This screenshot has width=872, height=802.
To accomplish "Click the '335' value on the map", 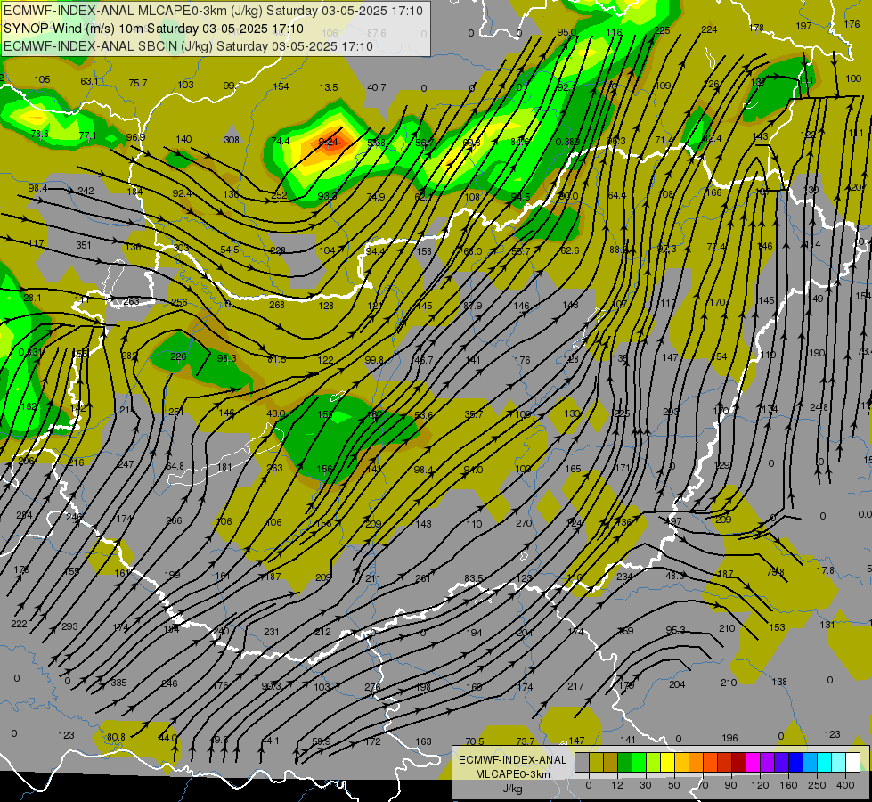I will (x=119, y=683).
